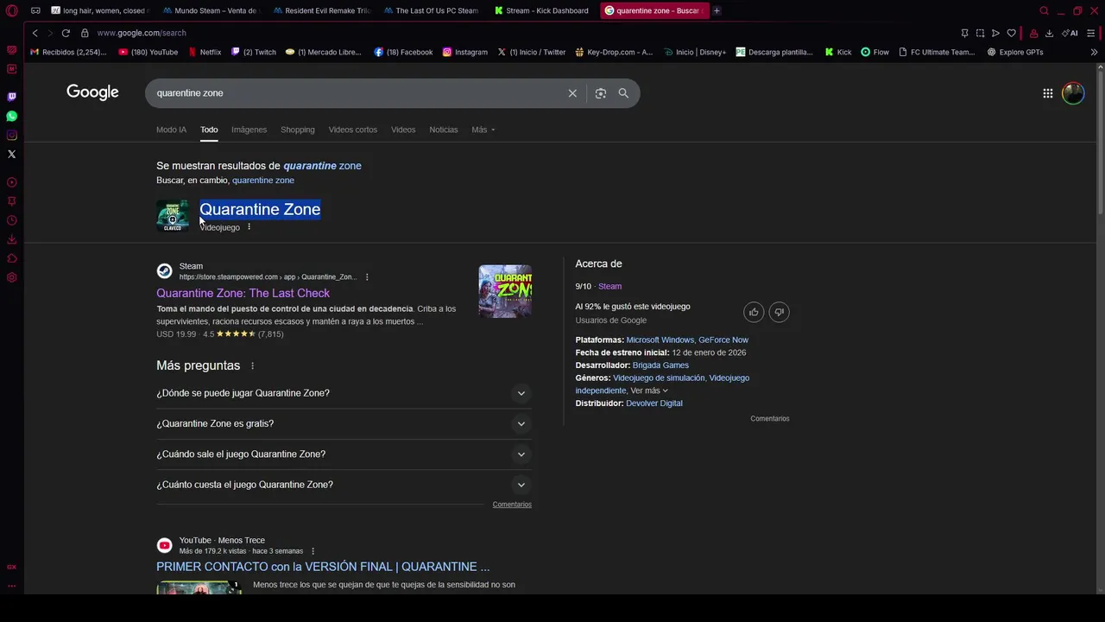Open Kick bookmark
Image resolution: width=1105 pixels, height=622 pixels.
click(x=837, y=52)
